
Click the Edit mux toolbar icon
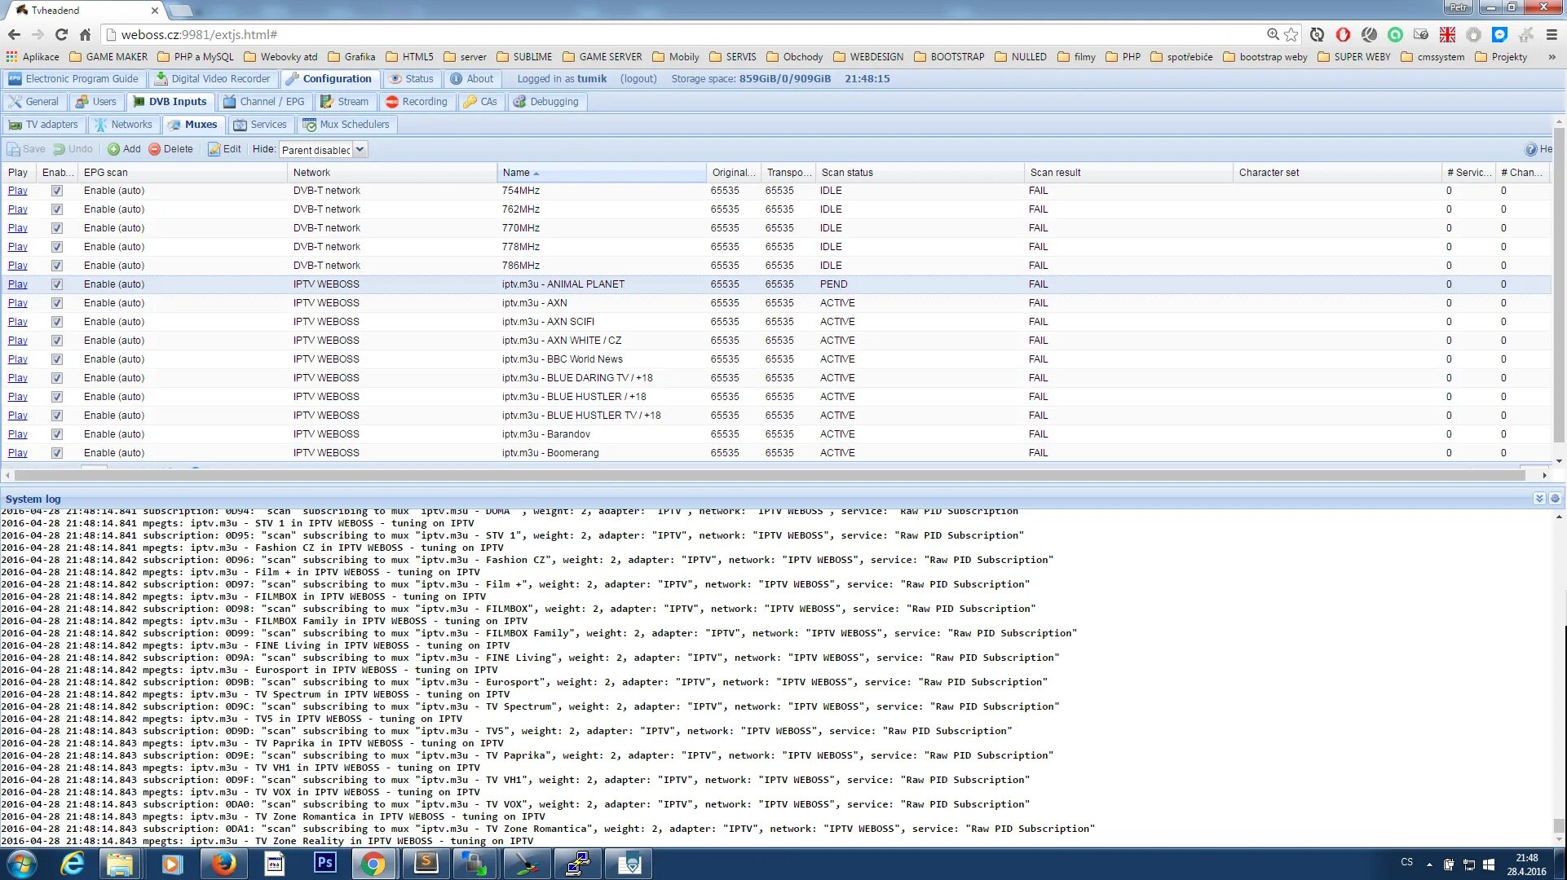[x=214, y=149]
